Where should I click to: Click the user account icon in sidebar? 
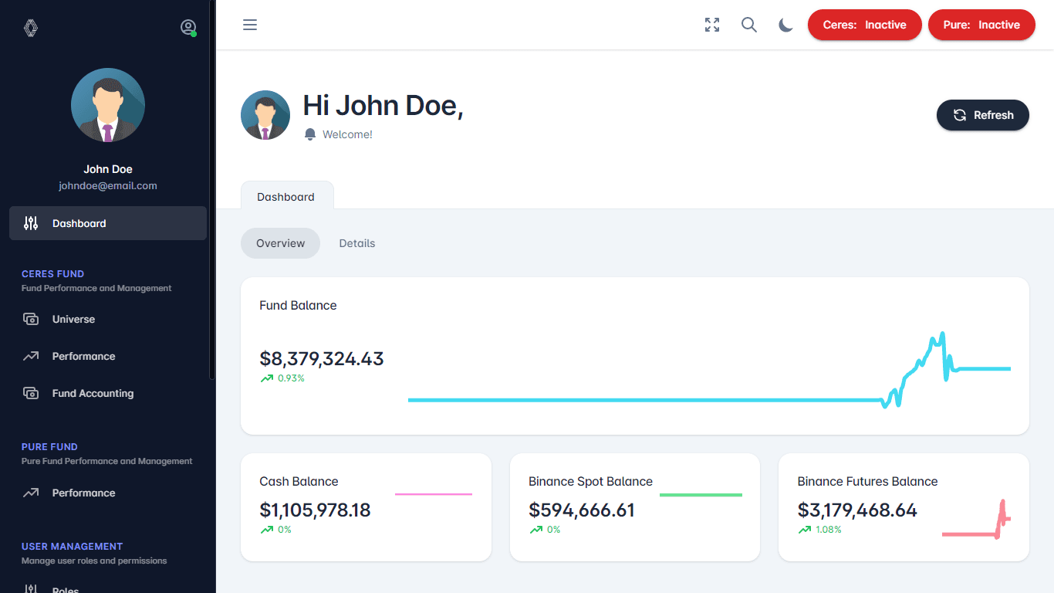[188, 28]
